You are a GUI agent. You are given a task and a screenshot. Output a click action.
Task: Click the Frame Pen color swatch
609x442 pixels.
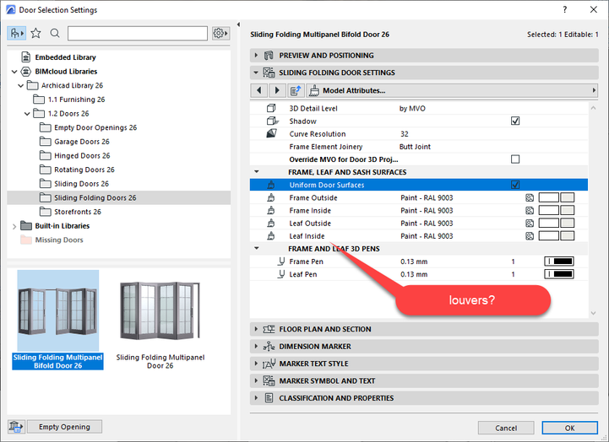tap(559, 261)
